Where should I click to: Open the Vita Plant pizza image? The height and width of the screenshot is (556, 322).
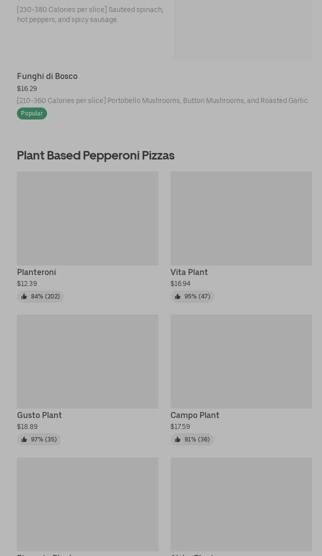point(241,218)
